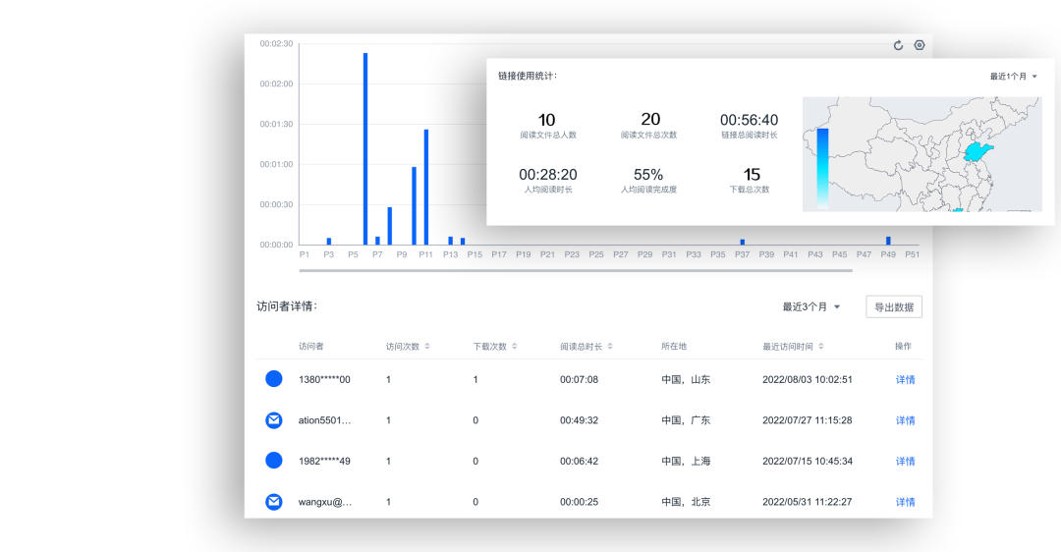Image resolution: width=1061 pixels, height=552 pixels.
Task: Sort by 访问次数 column arrows
Action: point(427,347)
